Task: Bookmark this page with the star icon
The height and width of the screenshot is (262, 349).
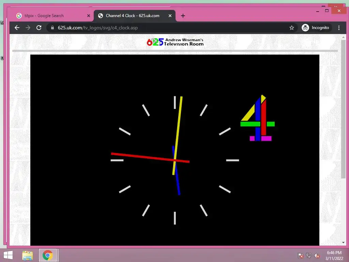Action: 292,28
